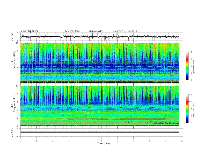The image size is (205, 158).
Task: Click the Time (min) axis label
Action: coord(104,143)
